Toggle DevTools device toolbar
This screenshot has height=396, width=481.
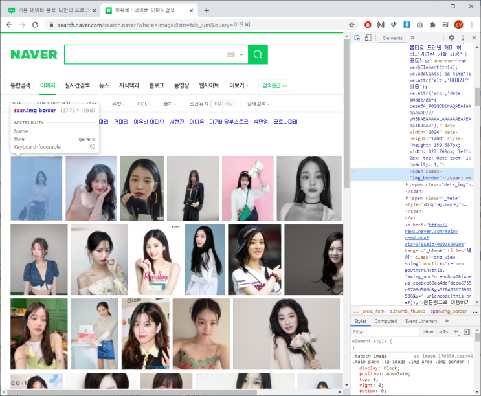(x=368, y=38)
